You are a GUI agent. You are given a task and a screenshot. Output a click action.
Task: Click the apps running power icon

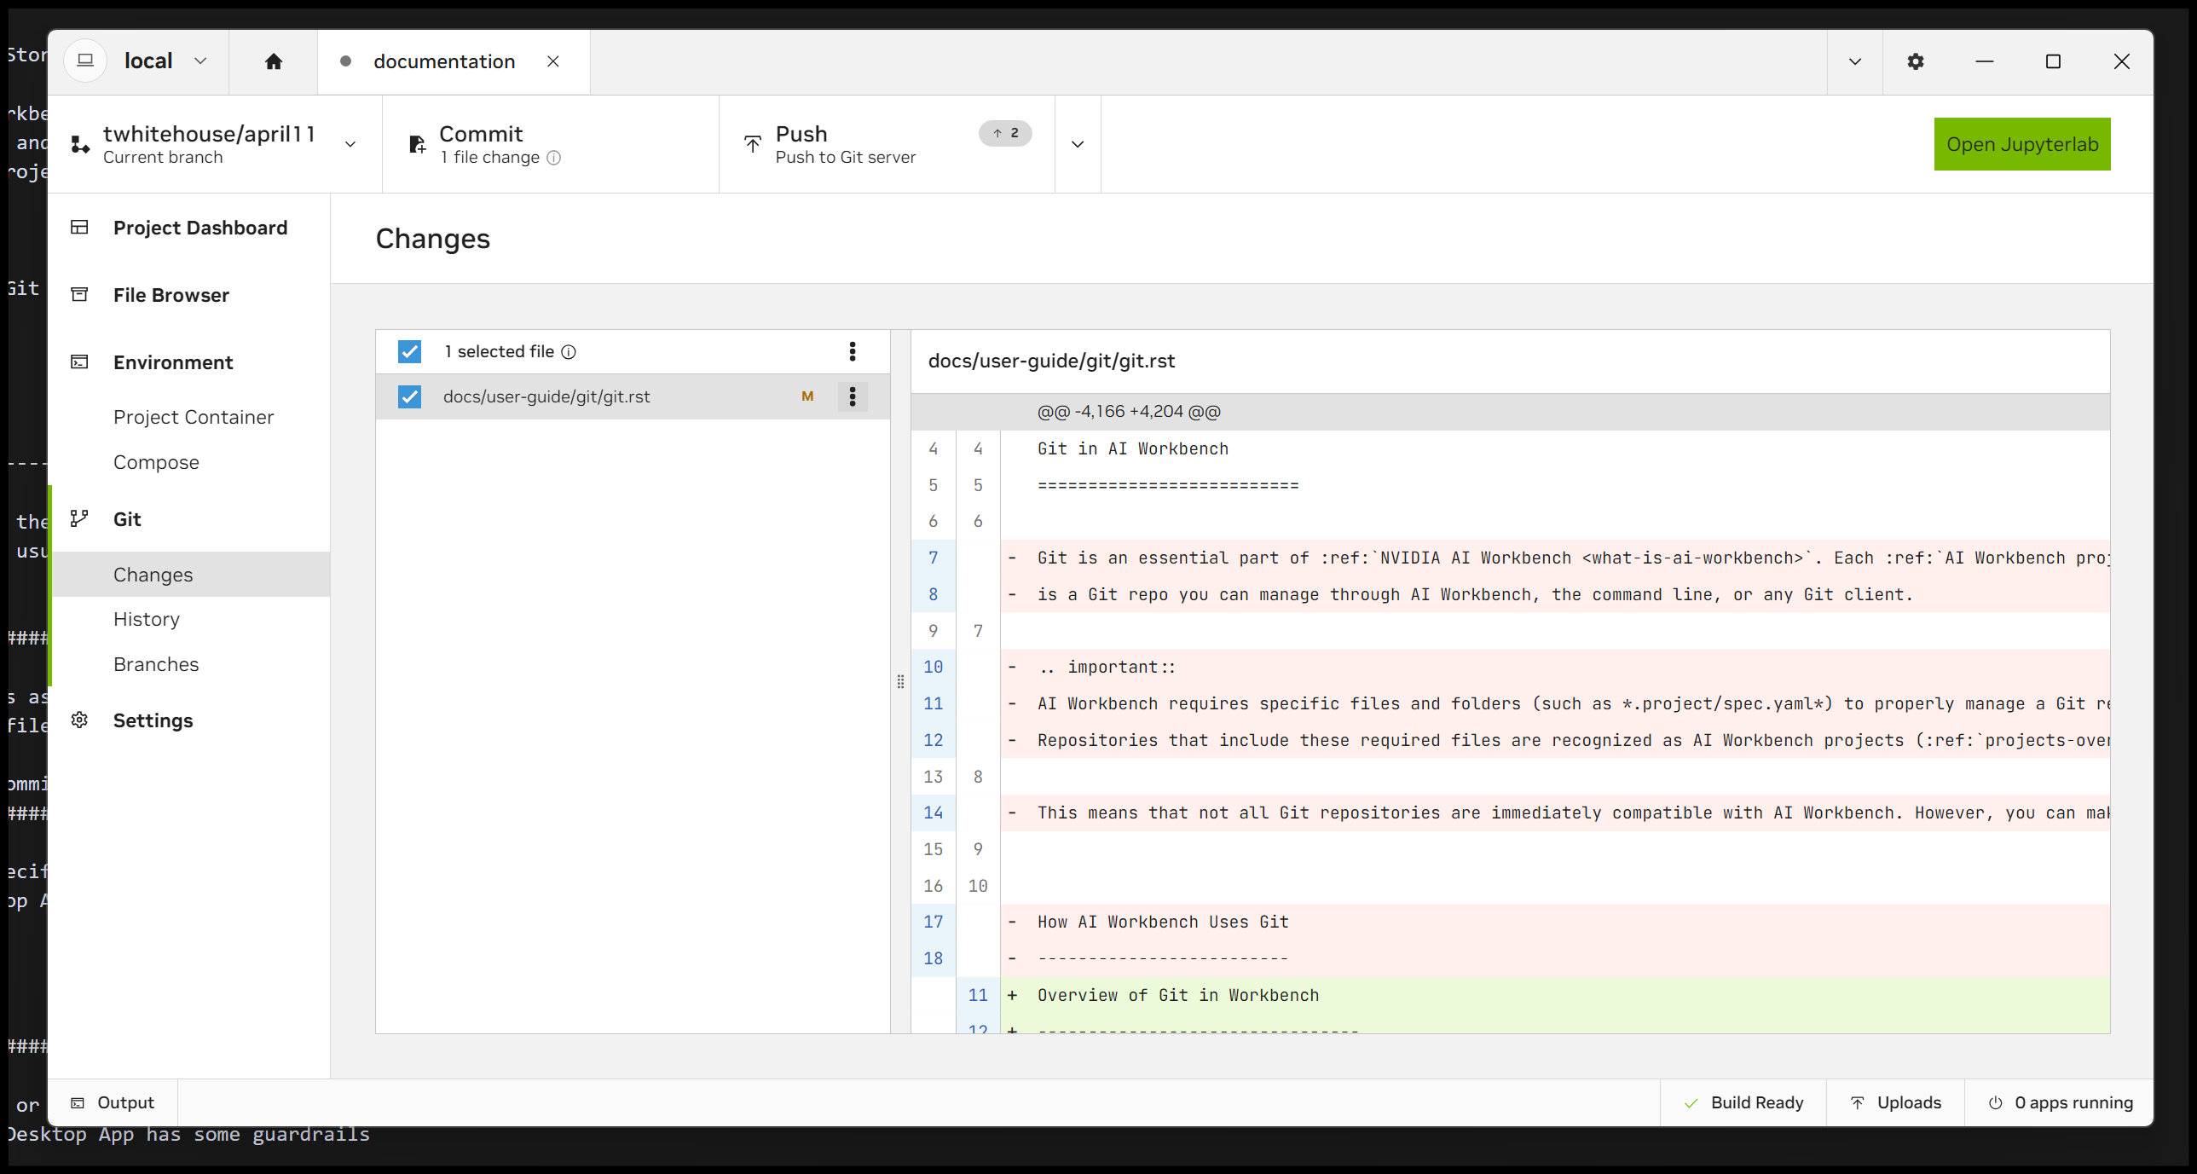pyautogui.click(x=1995, y=1103)
